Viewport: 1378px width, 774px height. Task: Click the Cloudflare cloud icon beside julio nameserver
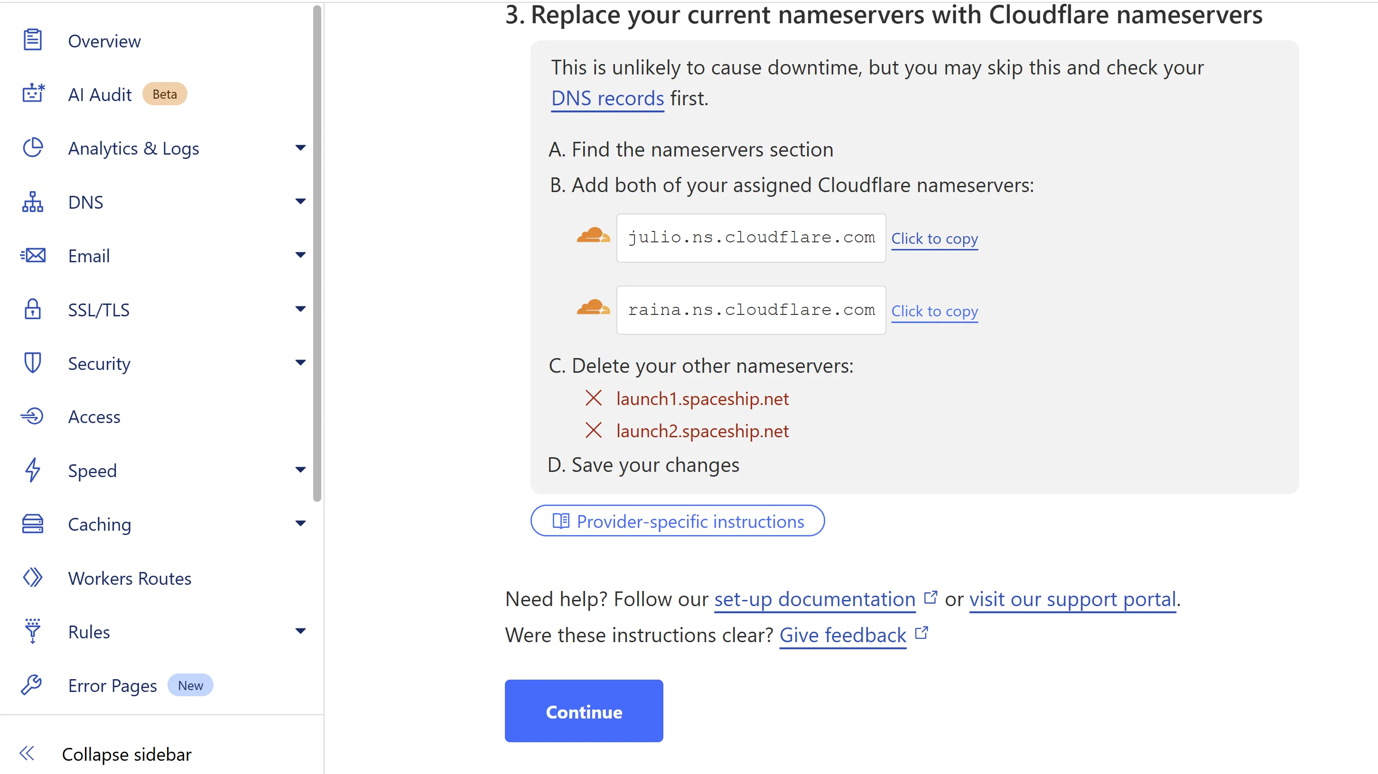click(x=593, y=235)
